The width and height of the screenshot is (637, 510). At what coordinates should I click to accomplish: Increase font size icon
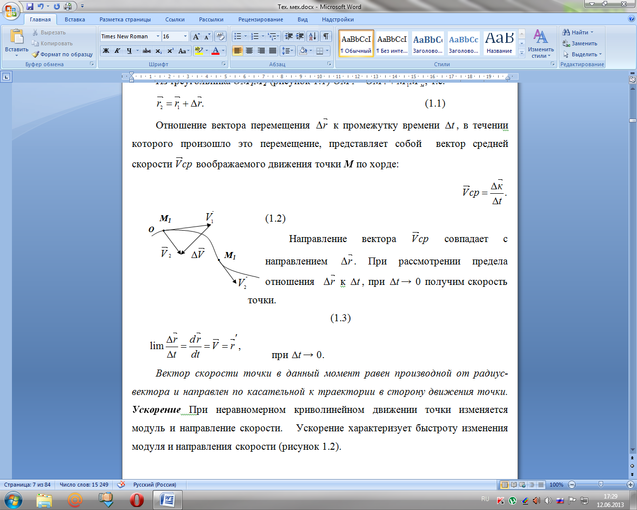click(x=196, y=36)
